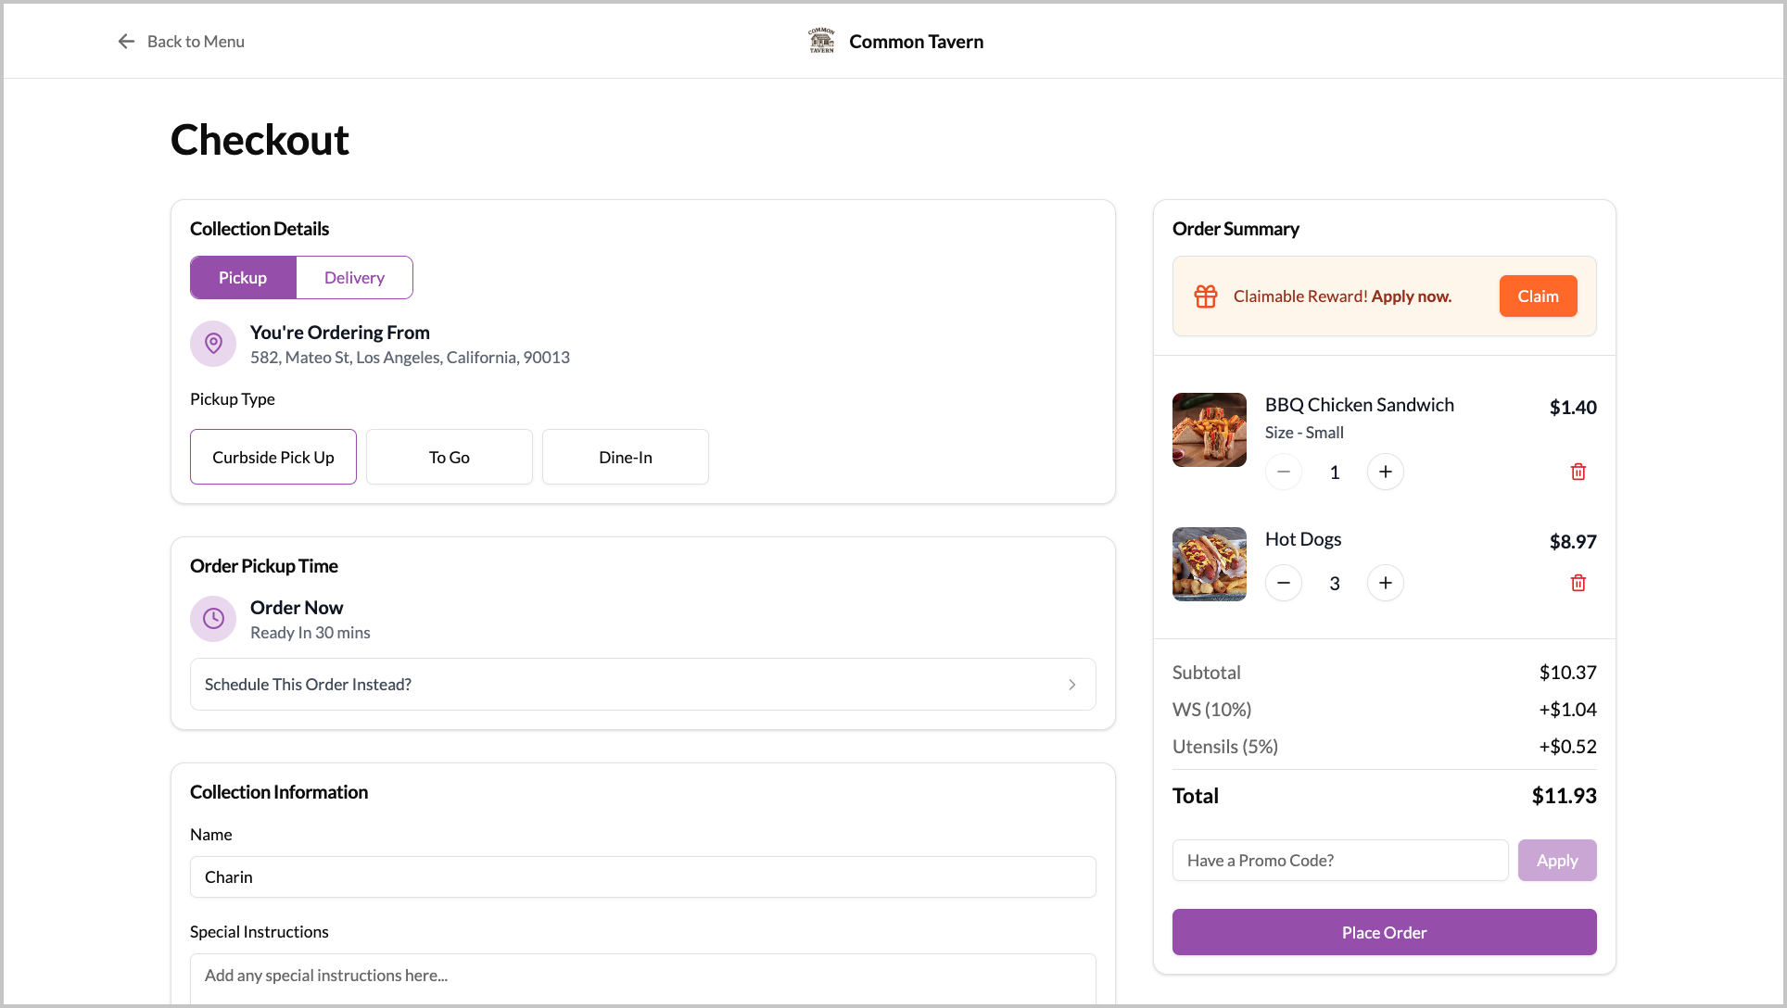Select the Pickup tab
This screenshot has width=1787, height=1008.
coord(243,278)
